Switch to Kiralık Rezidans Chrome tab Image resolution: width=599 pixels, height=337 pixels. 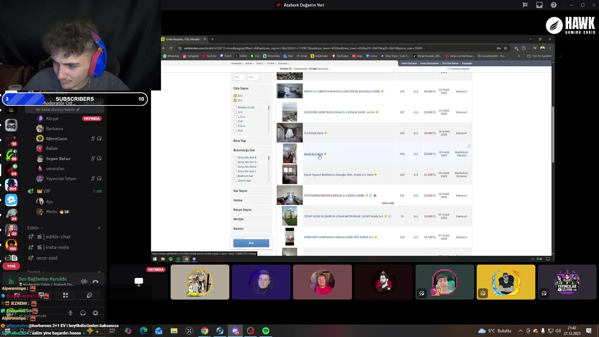tap(183, 39)
